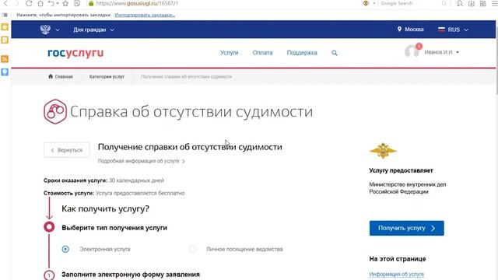Click the 30 календарных дней text
The width and height of the screenshot is (498, 280).
136,180
